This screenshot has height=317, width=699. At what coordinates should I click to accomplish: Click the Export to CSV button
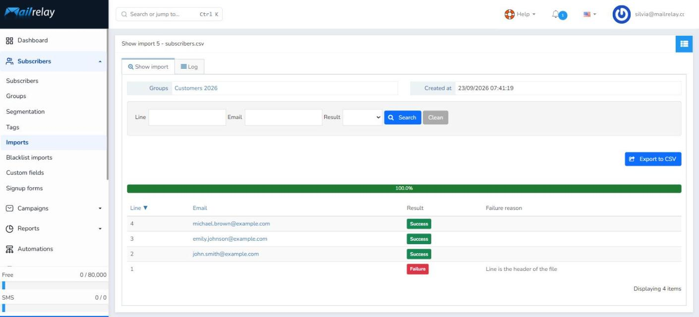[x=653, y=159]
